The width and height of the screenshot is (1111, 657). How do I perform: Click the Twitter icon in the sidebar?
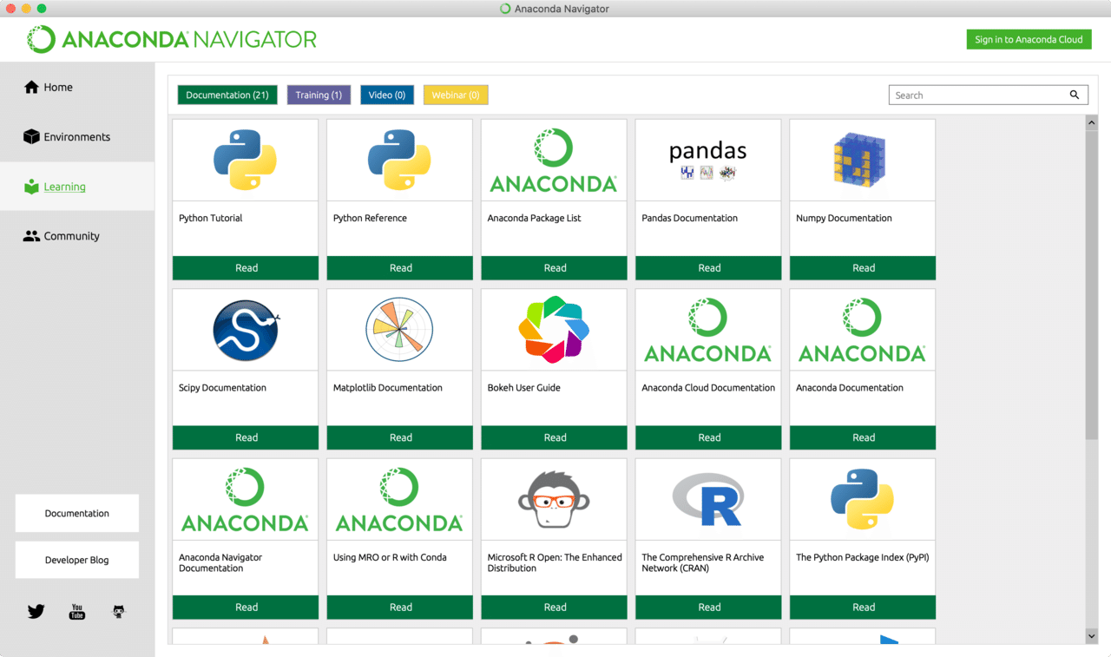[x=36, y=611]
